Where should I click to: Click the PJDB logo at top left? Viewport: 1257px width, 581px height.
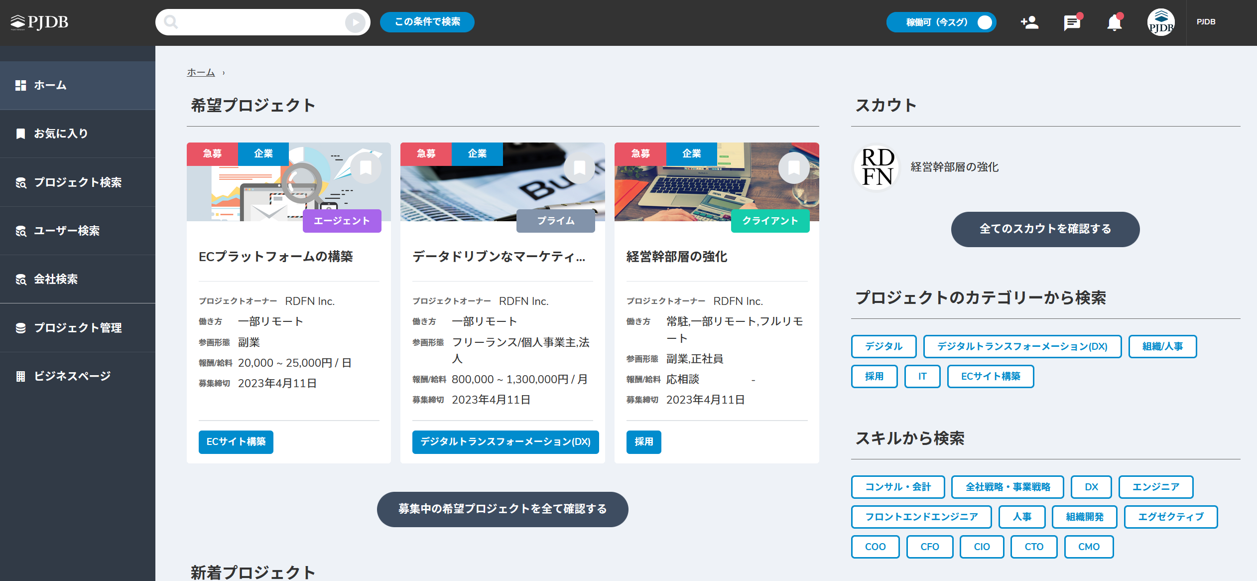click(39, 22)
